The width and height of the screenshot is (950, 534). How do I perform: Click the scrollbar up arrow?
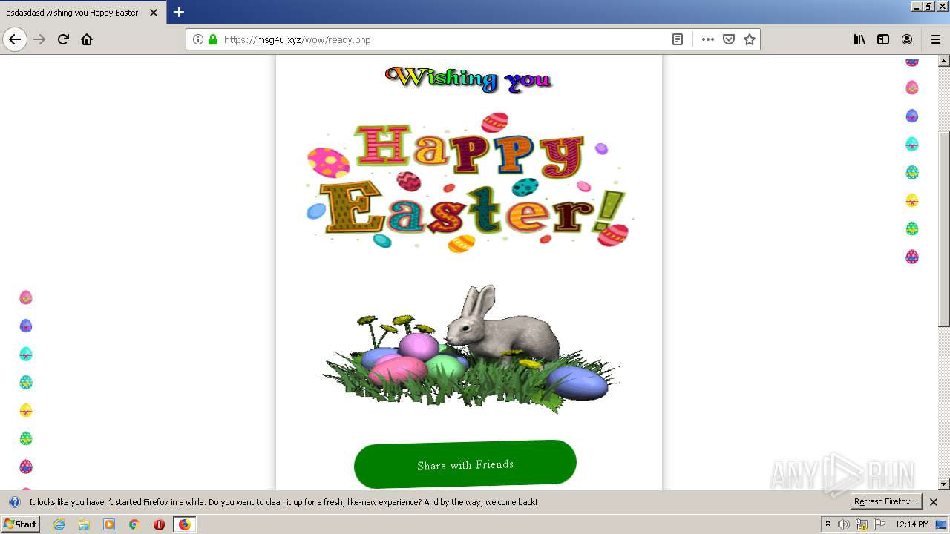click(x=944, y=60)
